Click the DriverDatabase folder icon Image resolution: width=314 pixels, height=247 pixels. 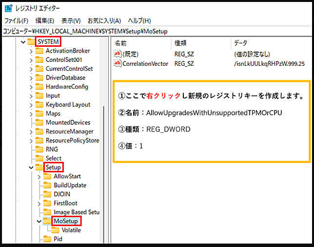(x=39, y=77)
